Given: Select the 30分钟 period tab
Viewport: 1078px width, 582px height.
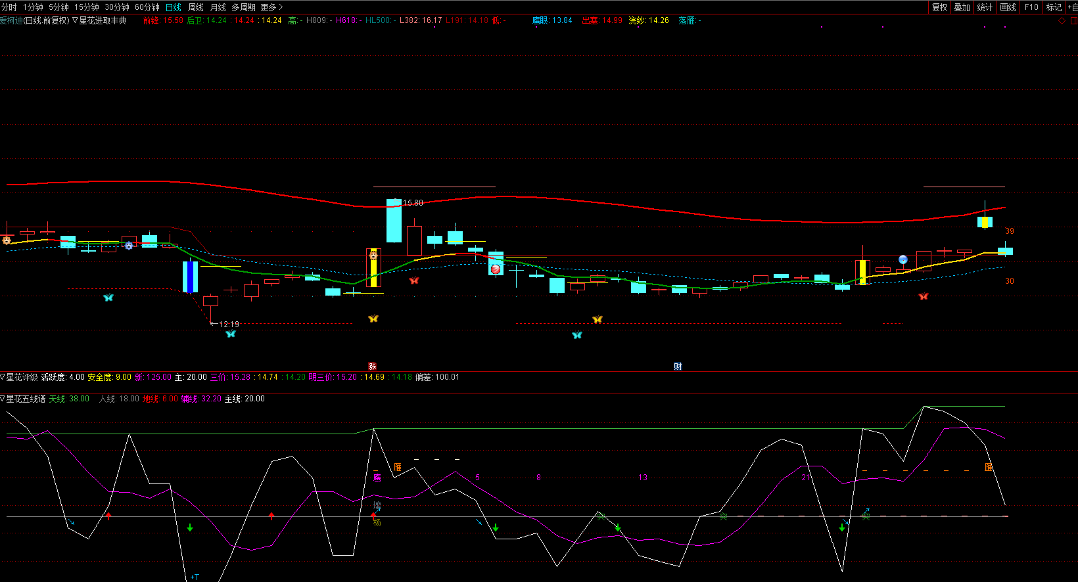Looking at the screenshot, I should click(x=117, y=7).
